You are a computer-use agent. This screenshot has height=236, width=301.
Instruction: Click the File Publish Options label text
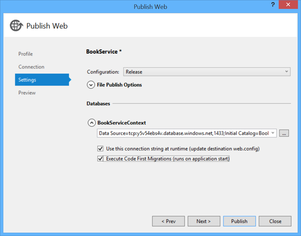click(119, 85)
